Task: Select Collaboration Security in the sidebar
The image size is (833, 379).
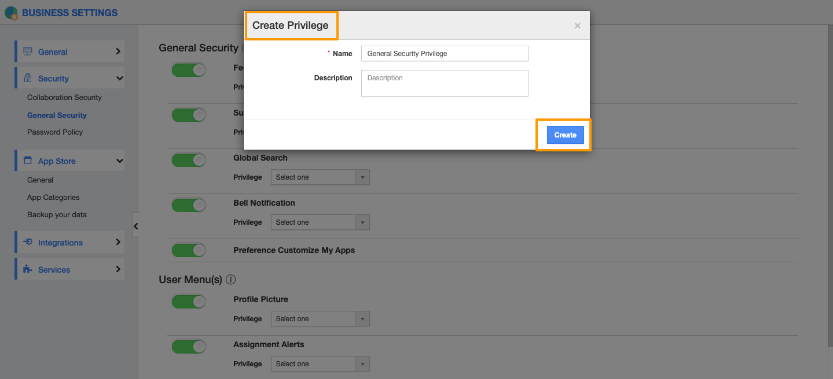Action: pos(64,97)
